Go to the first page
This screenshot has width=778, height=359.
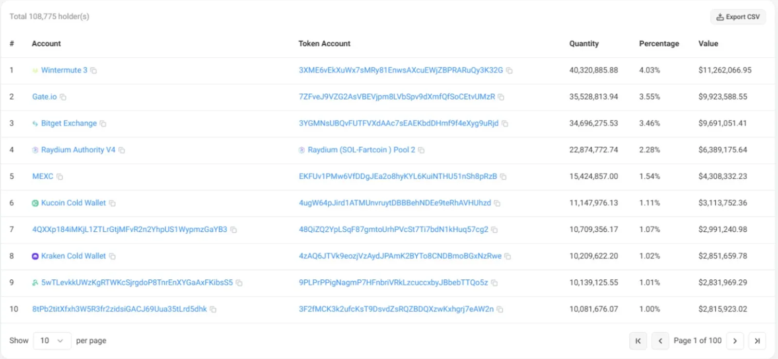point(638,341)
